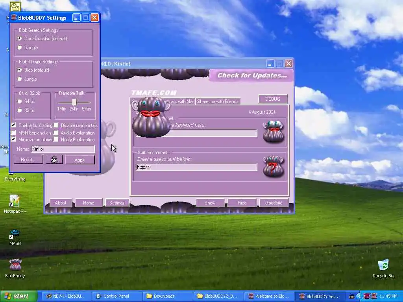This screenshot has height=302, width=403.
Task: Click Hide to hide the blob
Action: (242, 203)
